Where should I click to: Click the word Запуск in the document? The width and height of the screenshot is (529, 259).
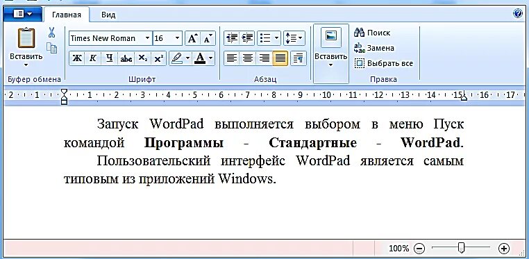tap(117, 124)
